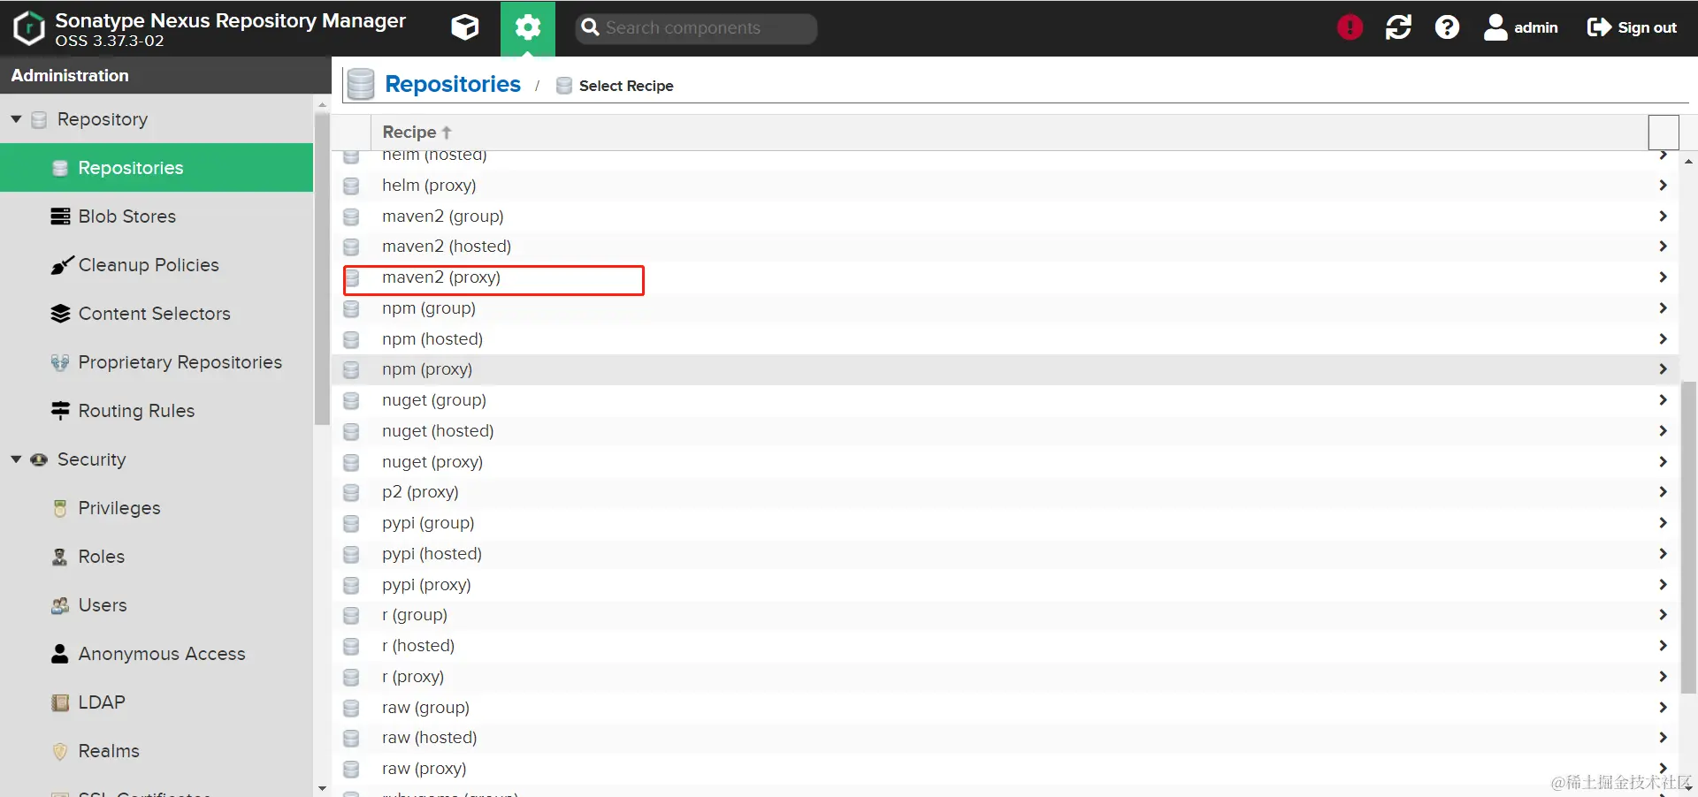Viewport: 1698px width, 797px height.
Task: Open the red system status alert icon
Action: coord(1350,27)
